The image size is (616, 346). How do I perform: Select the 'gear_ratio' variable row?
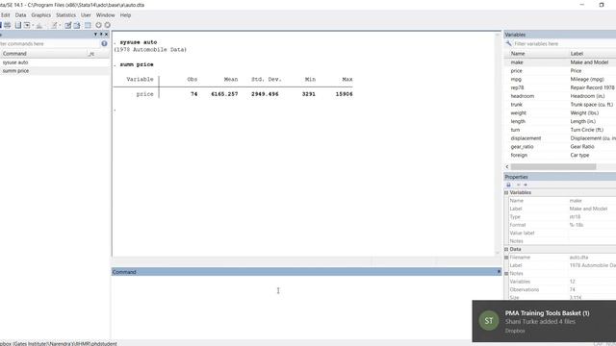coord(560,147)
